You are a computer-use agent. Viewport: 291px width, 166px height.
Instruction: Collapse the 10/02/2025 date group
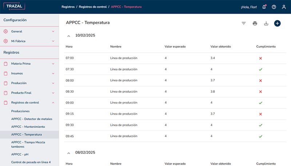[x=69, y=36]
